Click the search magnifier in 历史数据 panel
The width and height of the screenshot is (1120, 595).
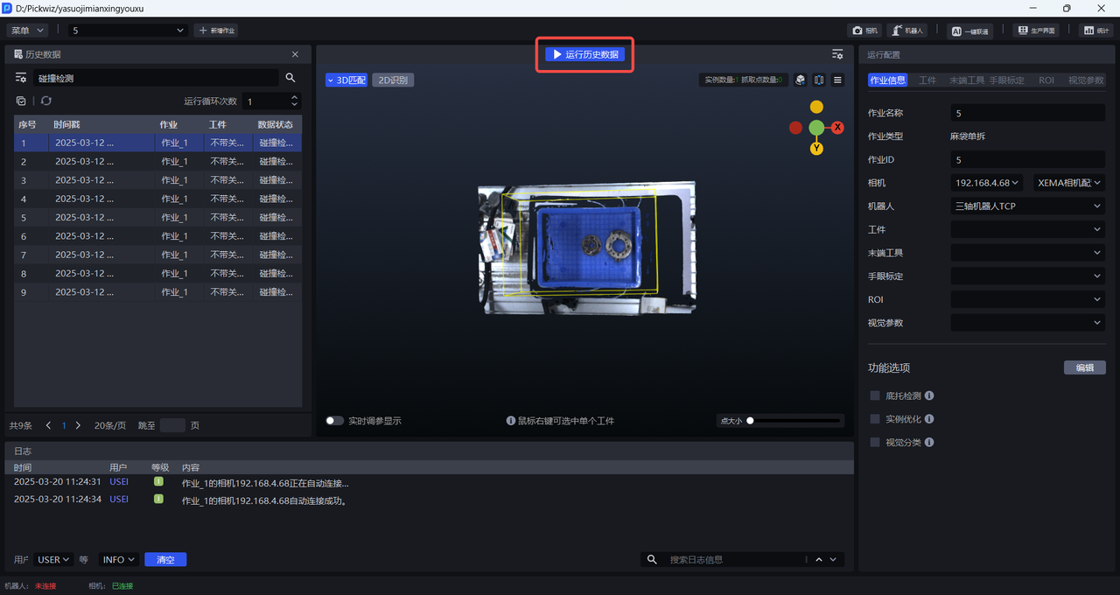[290, 78]
